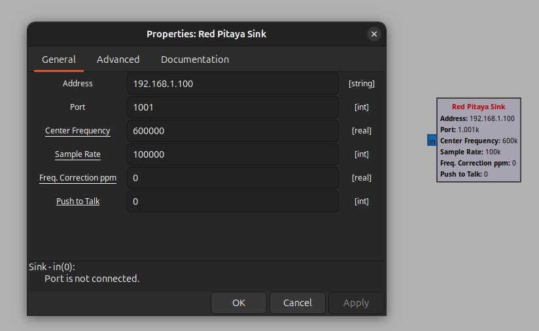Click the Apply button
Image resolution: width=539 pixels, height=331 pixels.
tap(356, 303)
